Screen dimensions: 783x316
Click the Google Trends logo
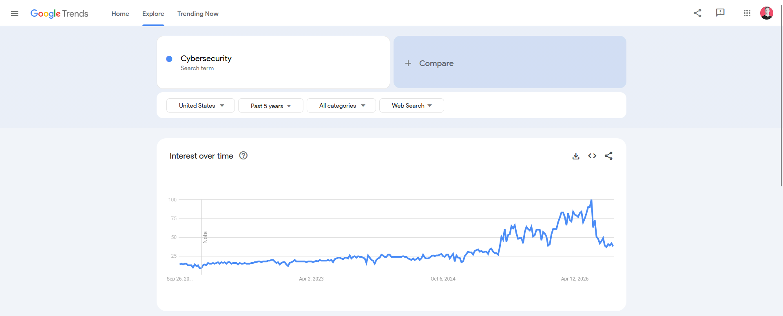coord(59,13)
